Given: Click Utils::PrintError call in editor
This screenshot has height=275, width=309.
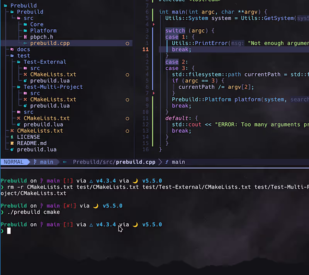Looking at the screenshot, I should pyautogui.click(x=200, y=43).
